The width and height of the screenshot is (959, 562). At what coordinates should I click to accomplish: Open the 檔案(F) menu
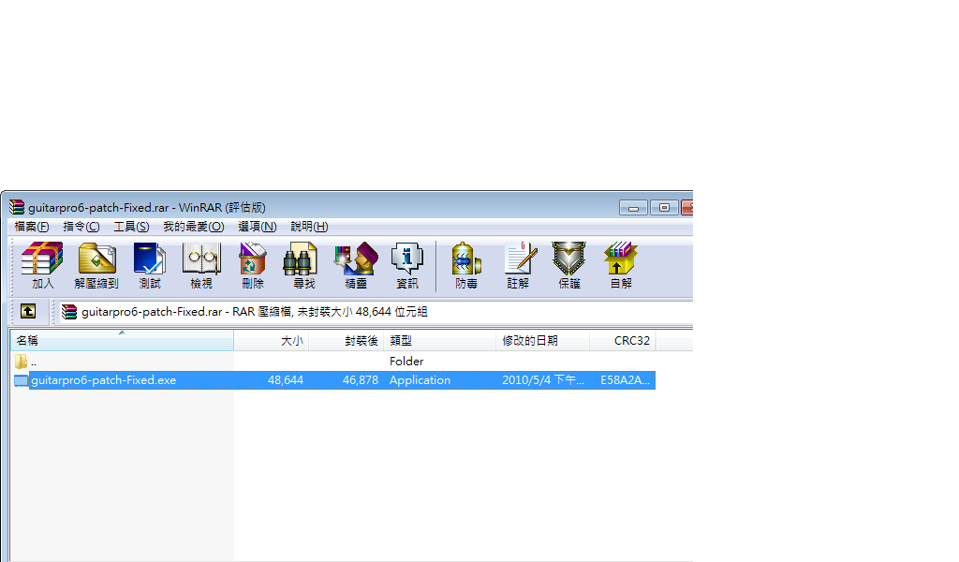coord(32,227)
